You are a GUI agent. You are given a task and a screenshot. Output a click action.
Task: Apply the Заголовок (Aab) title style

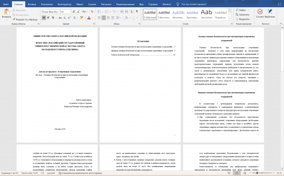point(206,15)
